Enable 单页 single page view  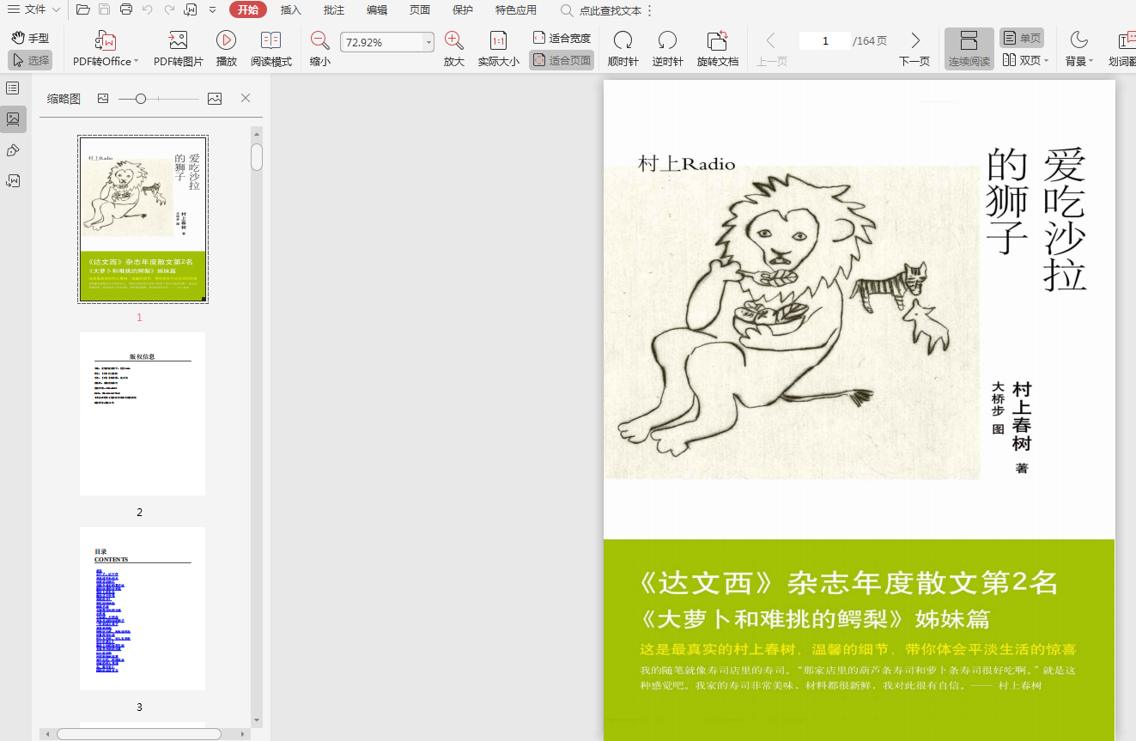coord(1021,38)
